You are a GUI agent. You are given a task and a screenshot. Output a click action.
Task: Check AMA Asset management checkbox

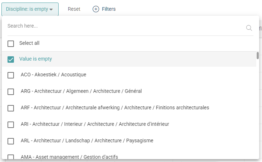tap(11, 157)
